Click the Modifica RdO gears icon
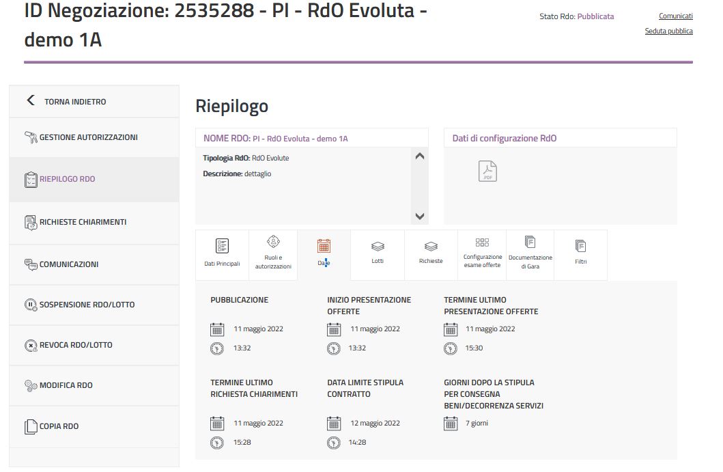Image resolution: width=723 pixels, height=472 pixels. click(31, 385)
